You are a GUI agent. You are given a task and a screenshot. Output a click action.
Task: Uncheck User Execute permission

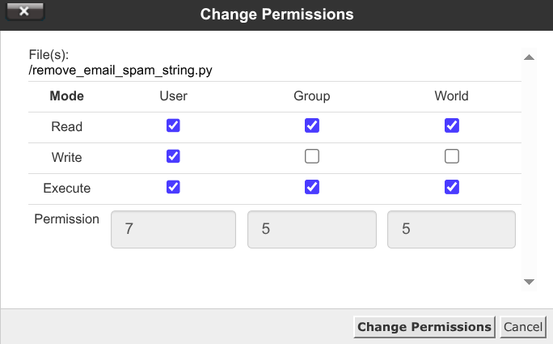(x=173, y=187)
